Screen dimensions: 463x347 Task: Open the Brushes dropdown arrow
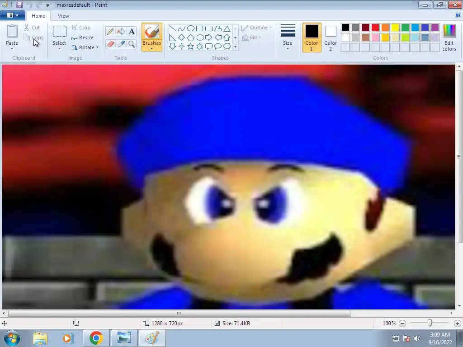(152, 49)
